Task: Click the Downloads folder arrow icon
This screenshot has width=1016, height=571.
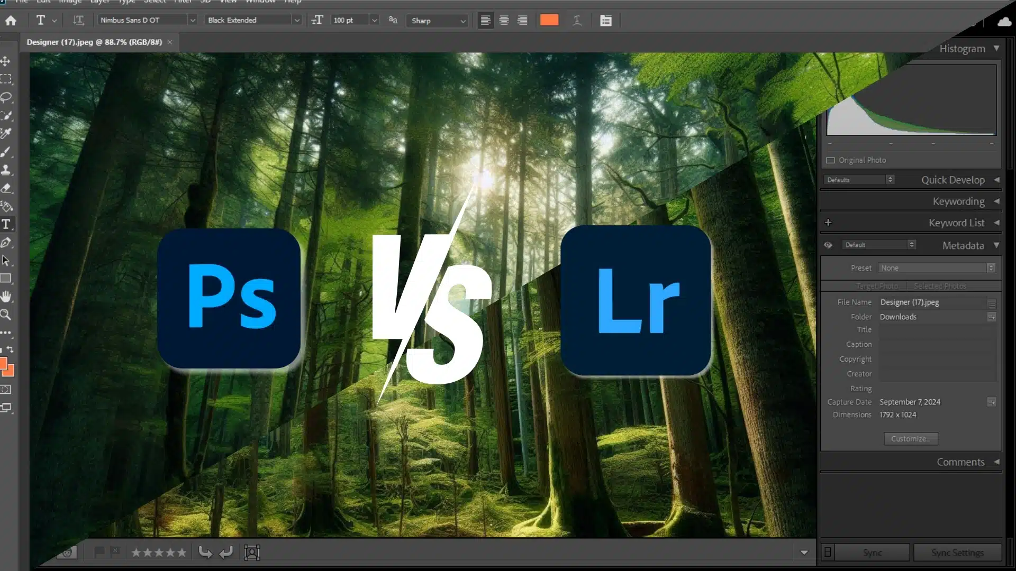Action: 992,317
